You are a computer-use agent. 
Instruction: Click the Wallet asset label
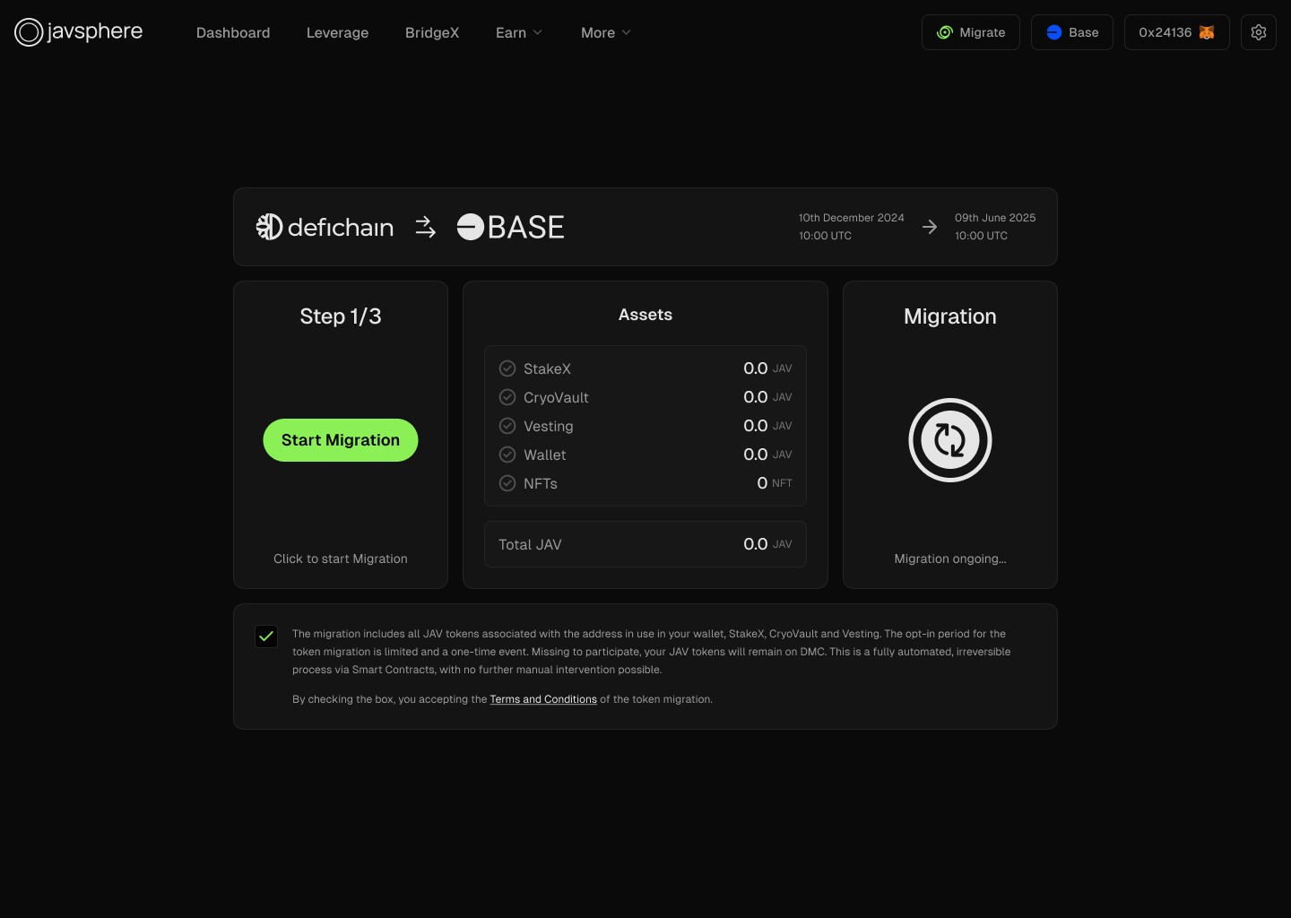545,455
